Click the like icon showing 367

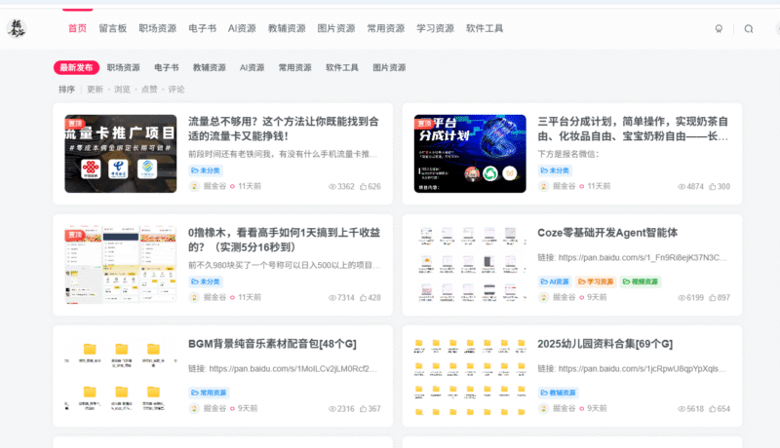pyautogui.click(x=363, y=409)
